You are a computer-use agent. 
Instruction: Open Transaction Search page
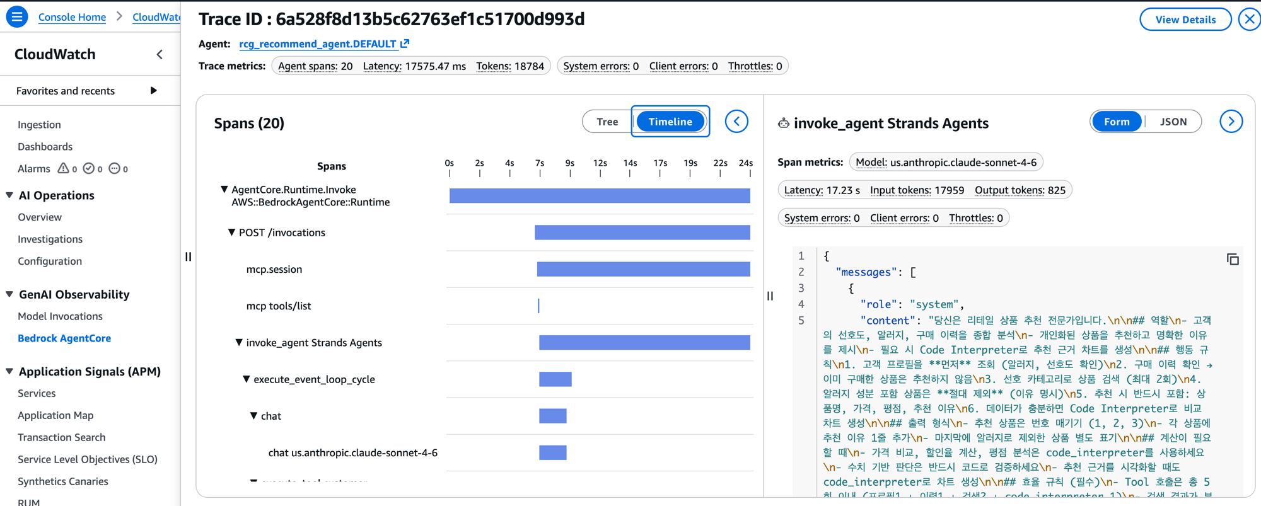point(61,437)
